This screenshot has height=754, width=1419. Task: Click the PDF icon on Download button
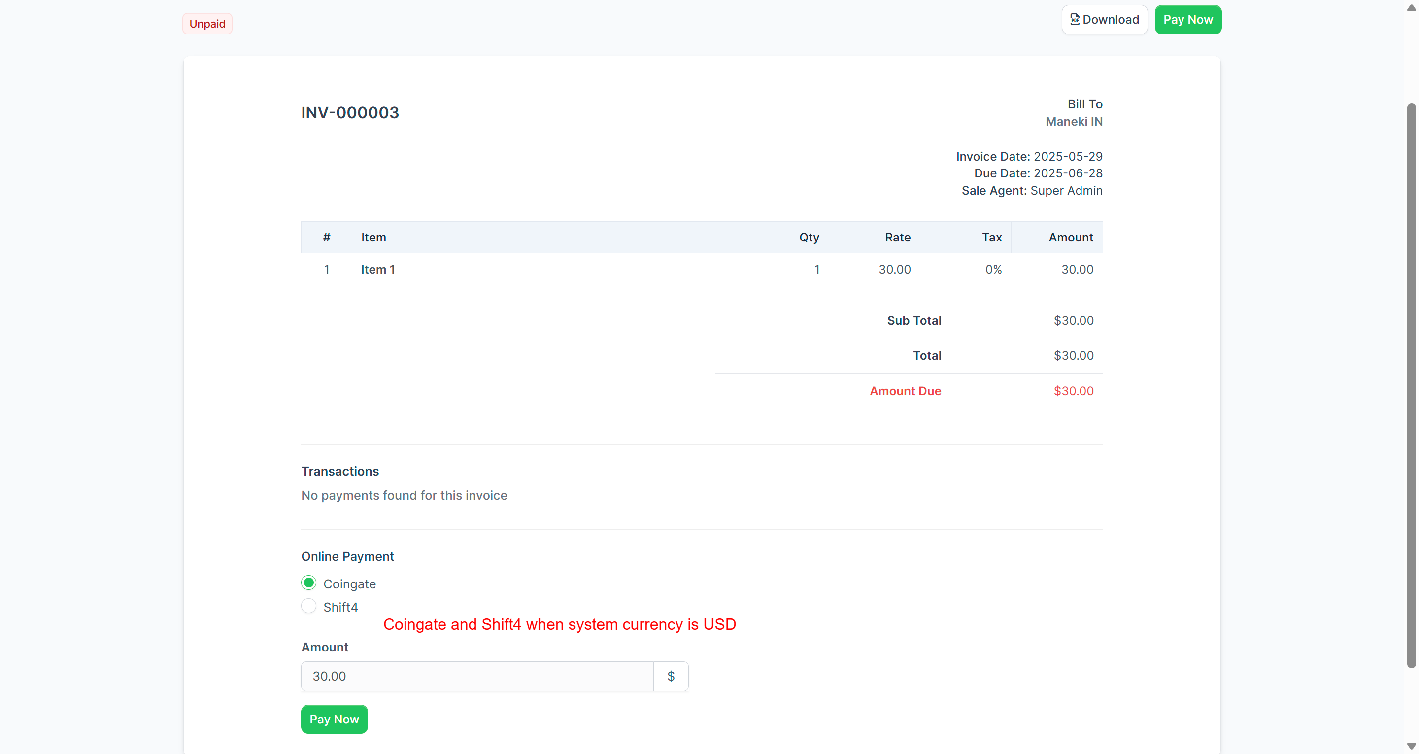[1075, 19]
